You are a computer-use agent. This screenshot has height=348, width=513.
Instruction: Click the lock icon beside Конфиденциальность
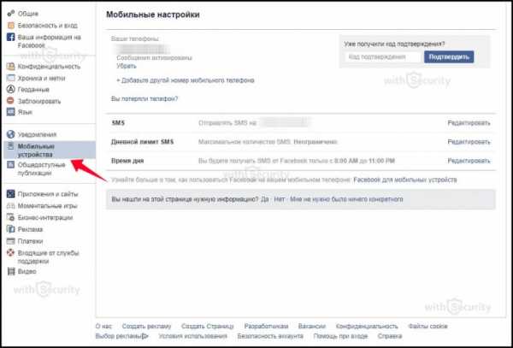[x=11, y=67]
